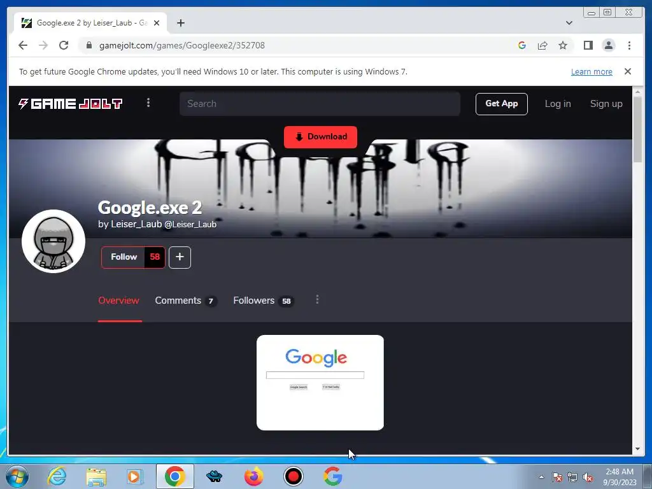Image resolution: width=652 pixels, height=489 pixels.
Task: Open the Learn more link
Action: (592, 71)
